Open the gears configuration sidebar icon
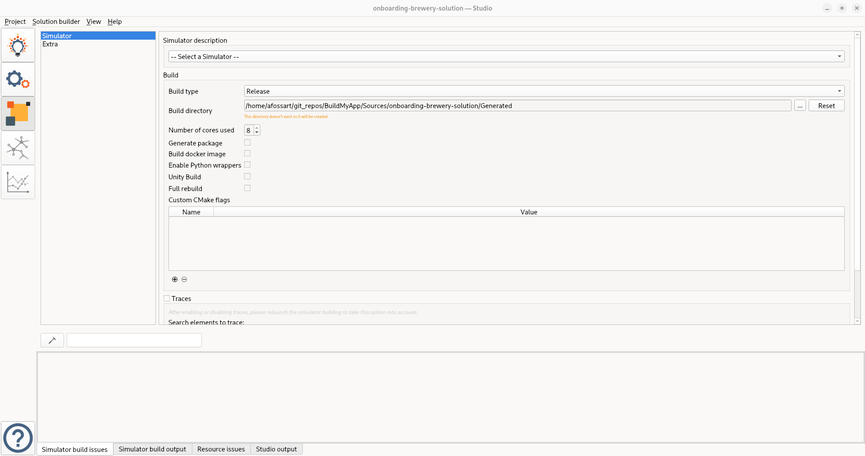This screenshot has height=456, width=865. [x=18, y=79]
